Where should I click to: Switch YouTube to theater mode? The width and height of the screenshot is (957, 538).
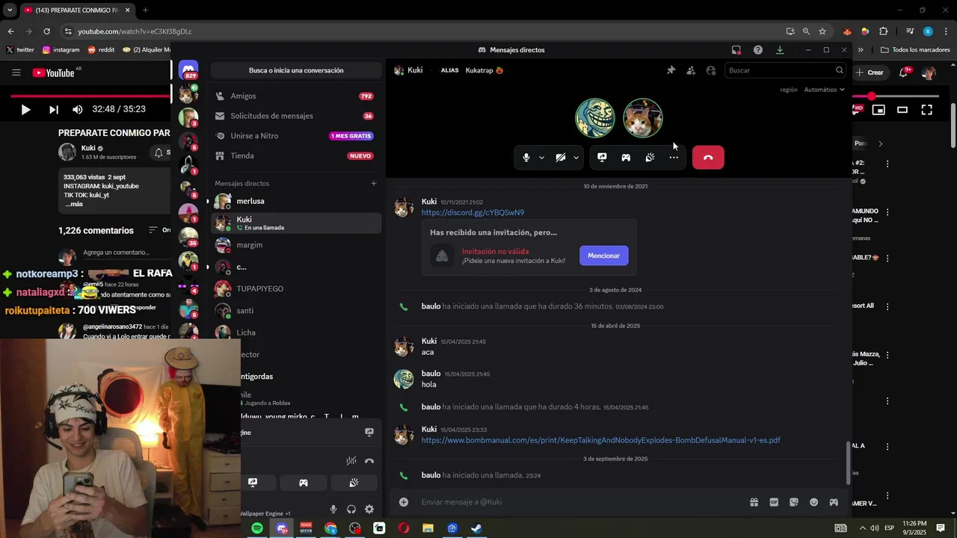902,110
